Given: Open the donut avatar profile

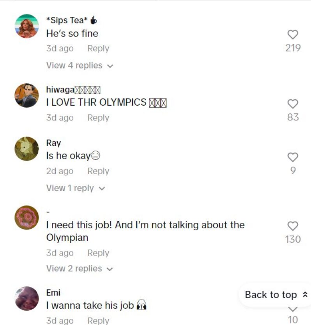Looking at the screenshot, I should (x=27, y=217).
